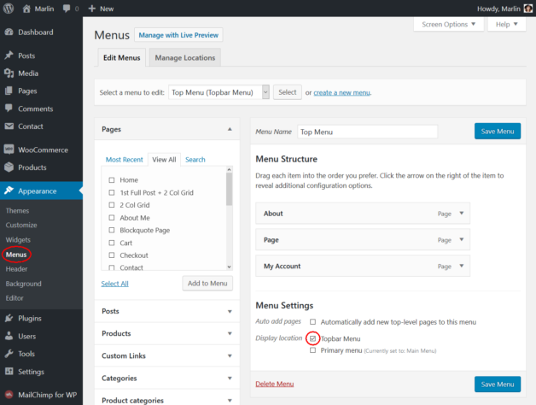The image size is (536, 405).
Task: Click the pages list scrollbar down arrow
Action: 230,267
